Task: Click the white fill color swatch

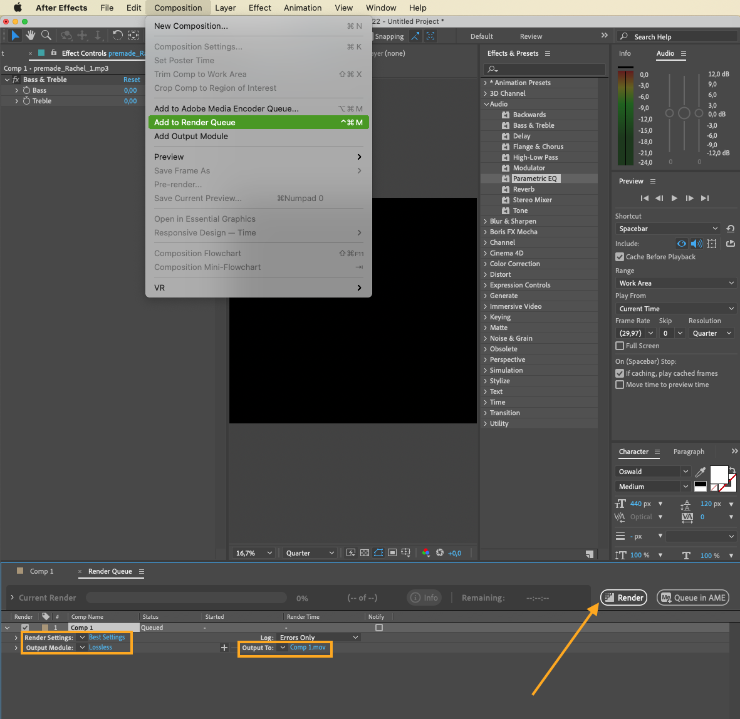Action: pos(718,474)
